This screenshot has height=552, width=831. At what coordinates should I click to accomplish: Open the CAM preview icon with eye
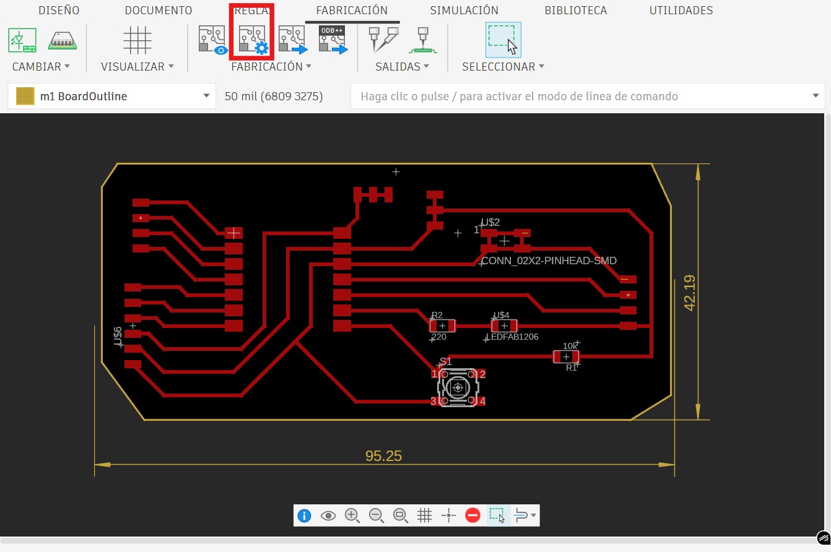pos(212,40)
